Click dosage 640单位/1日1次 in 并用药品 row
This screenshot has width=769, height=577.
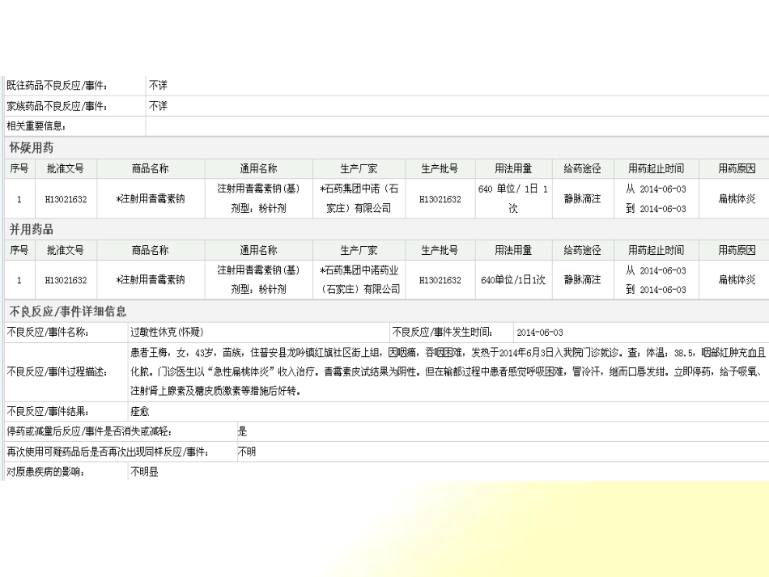tap(513, 279)
